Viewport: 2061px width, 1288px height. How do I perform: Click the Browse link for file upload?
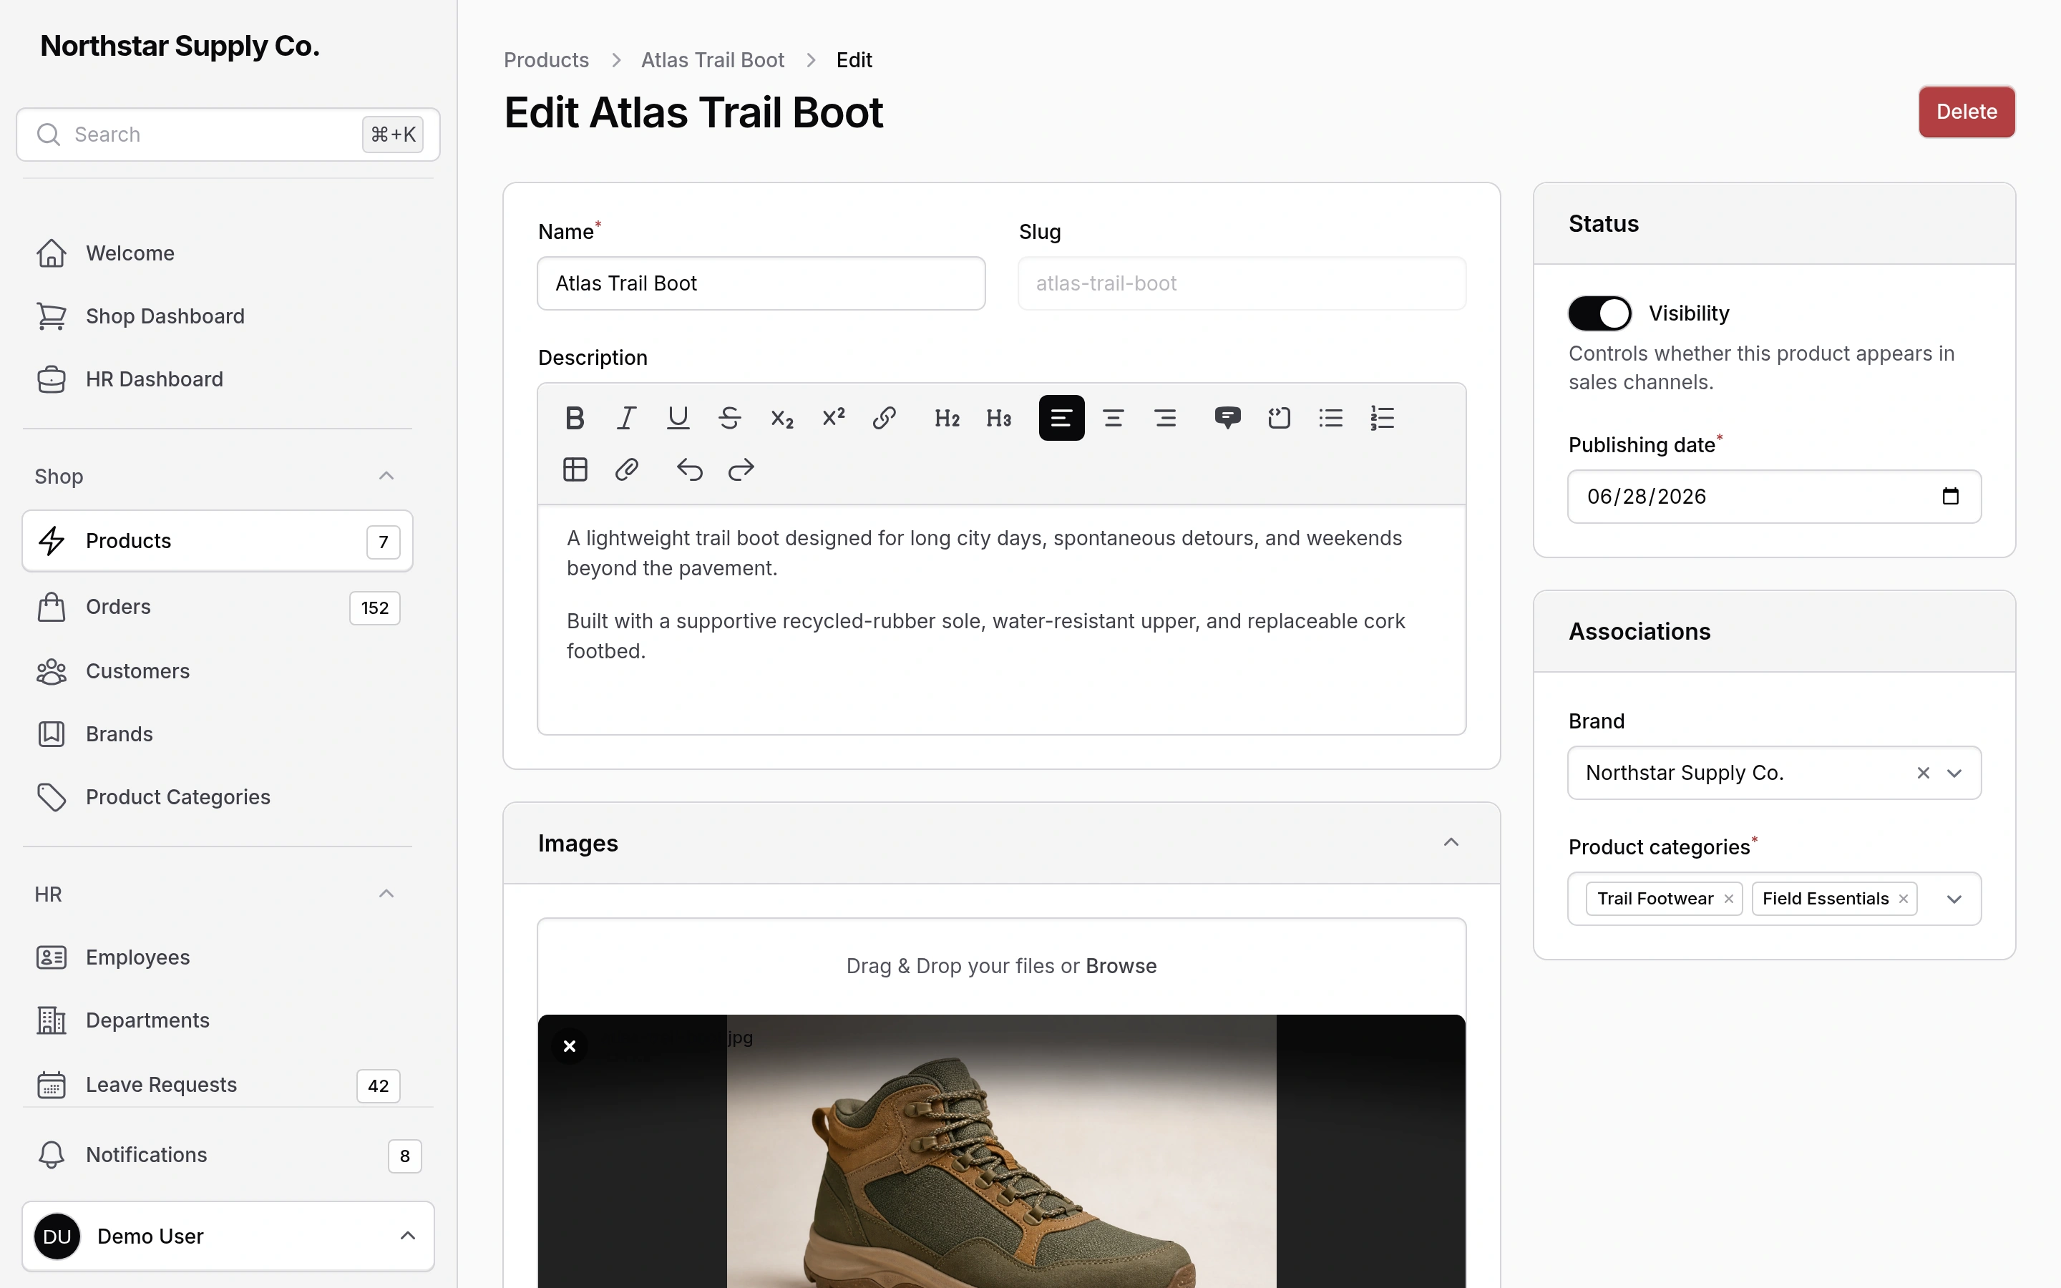[x=1121, y=966]
